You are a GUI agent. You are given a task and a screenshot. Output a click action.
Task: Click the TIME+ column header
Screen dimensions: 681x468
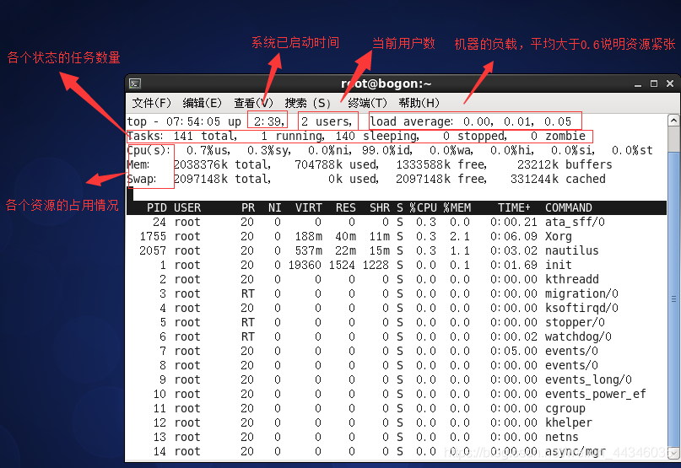[x=514, y=207]
